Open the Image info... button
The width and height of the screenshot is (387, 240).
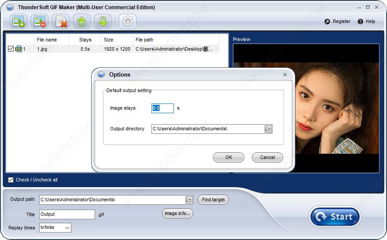(x=177, y=213)
